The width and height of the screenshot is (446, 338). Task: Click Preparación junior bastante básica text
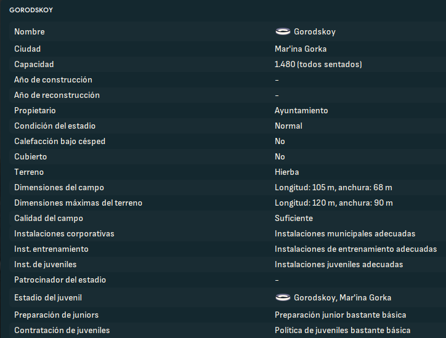click(x=341, y=315)
